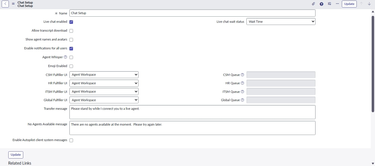Click the Transfer message text area
This screenshot has height=166, width=375.
192,112
